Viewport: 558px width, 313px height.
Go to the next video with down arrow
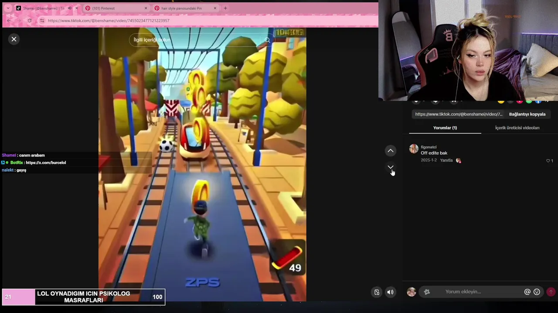coord(391,167)
